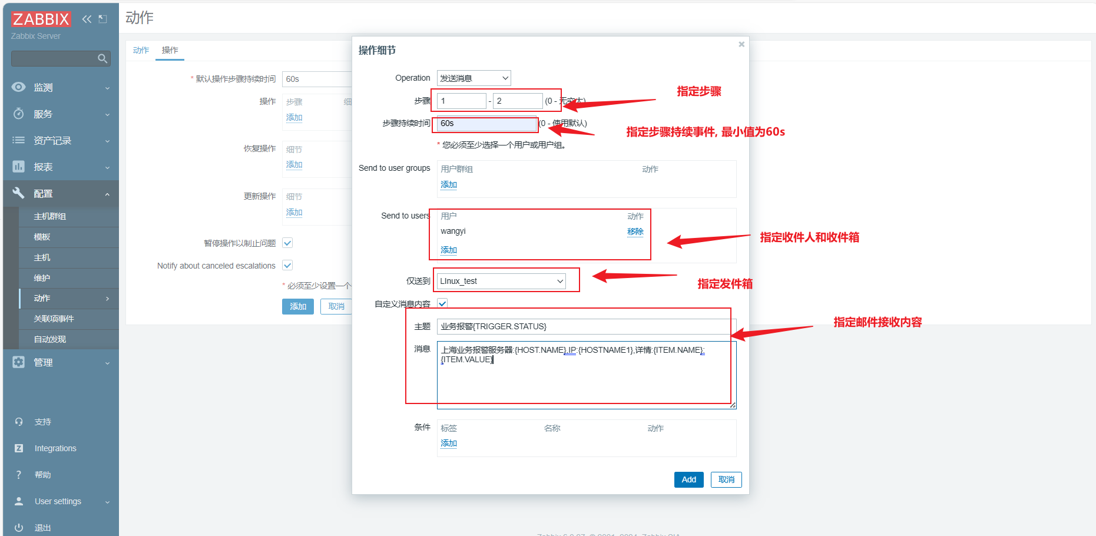The width and height of the screenshot is (1096, 536).
Task: Click the 支持 headset icon
Action: pos(19,422)
